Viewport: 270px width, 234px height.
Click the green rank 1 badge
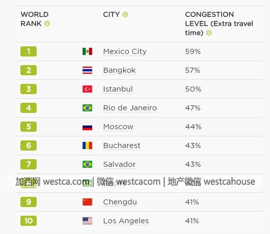pos(29,51)
